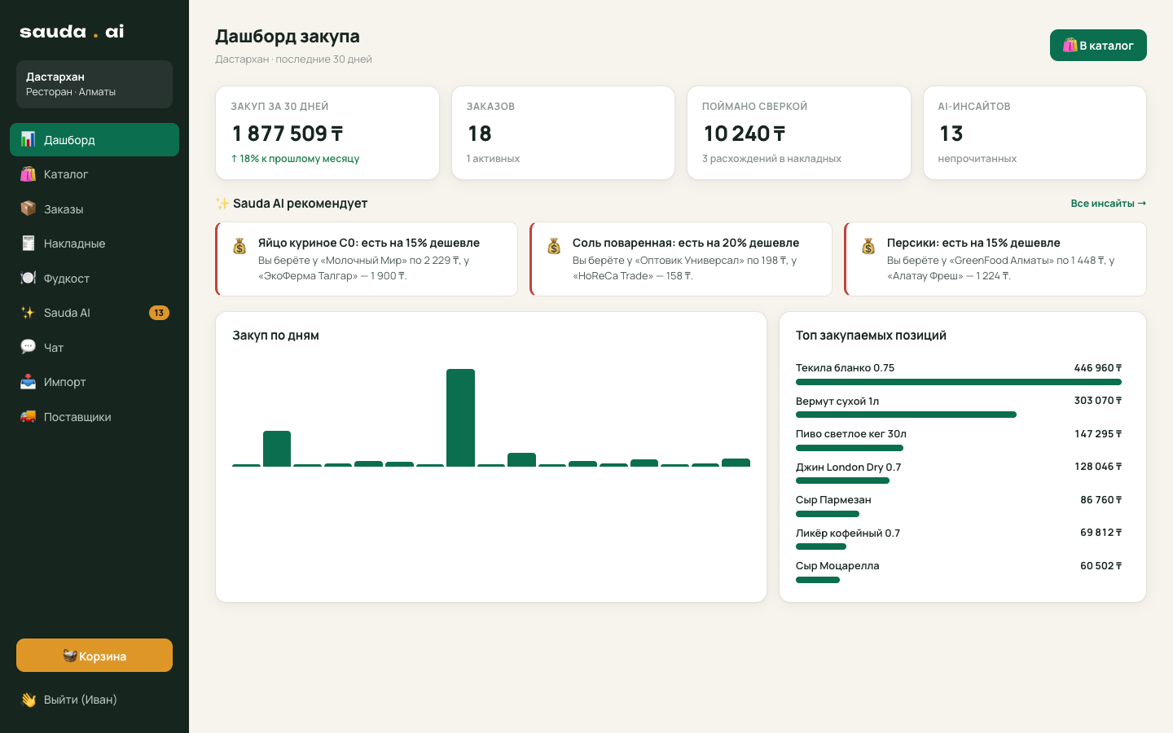
Task: Click the В каталог button
Action: (1098, 46)
